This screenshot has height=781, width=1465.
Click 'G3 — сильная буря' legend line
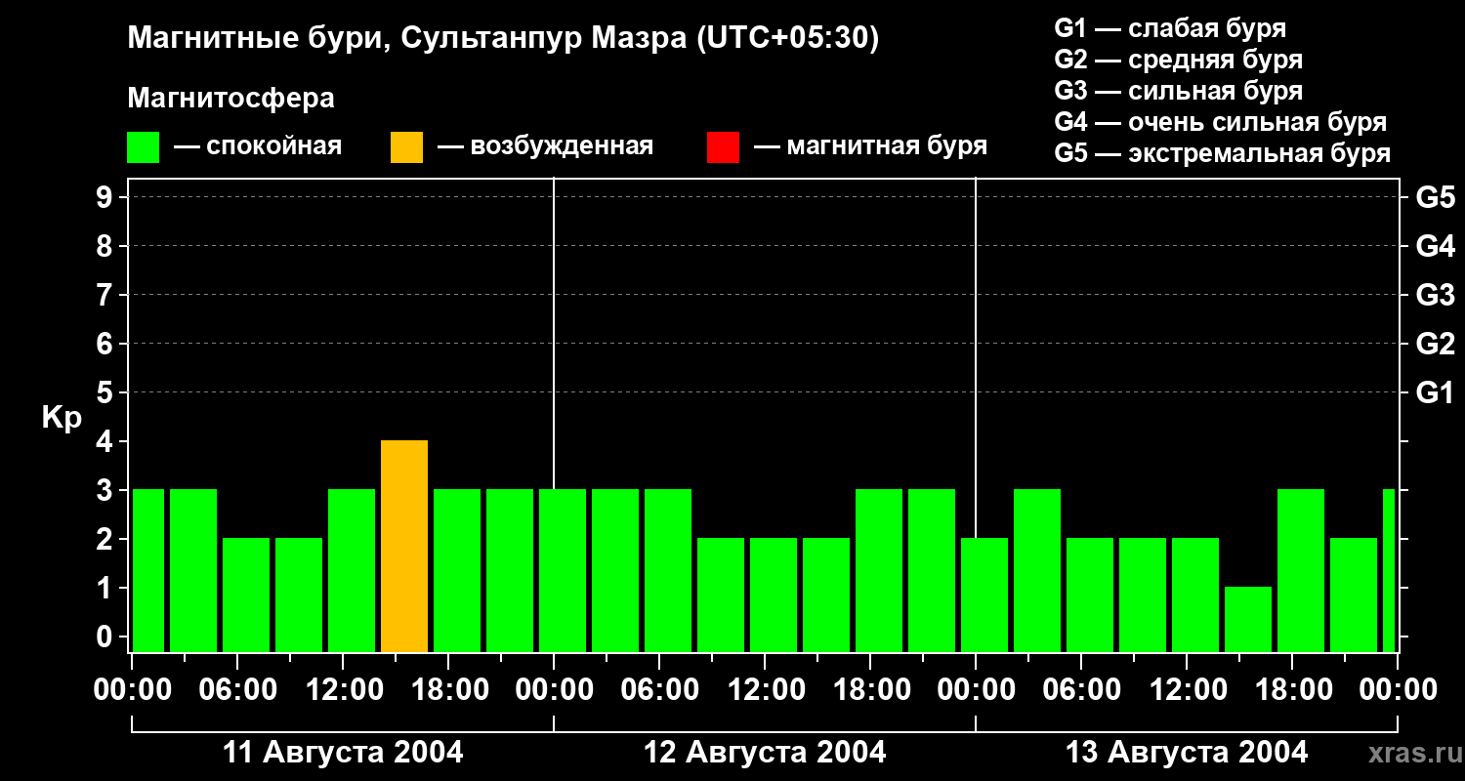point(1179,91)
